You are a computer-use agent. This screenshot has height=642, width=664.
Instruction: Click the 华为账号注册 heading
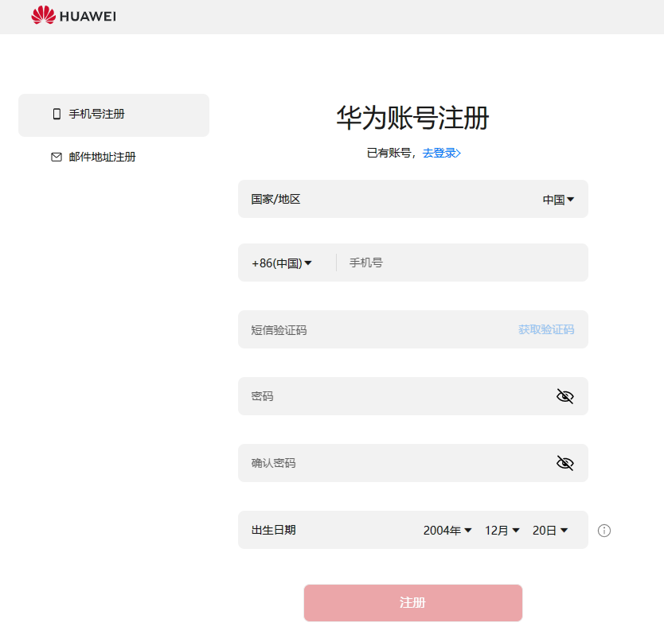(413, 118)
